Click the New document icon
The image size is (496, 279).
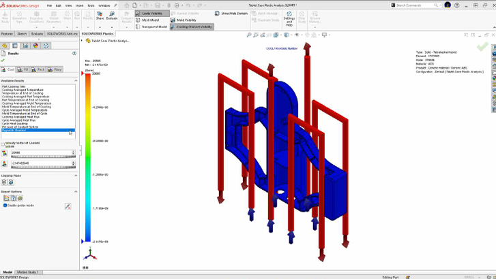pyautogui.click(x=135, y=5)
